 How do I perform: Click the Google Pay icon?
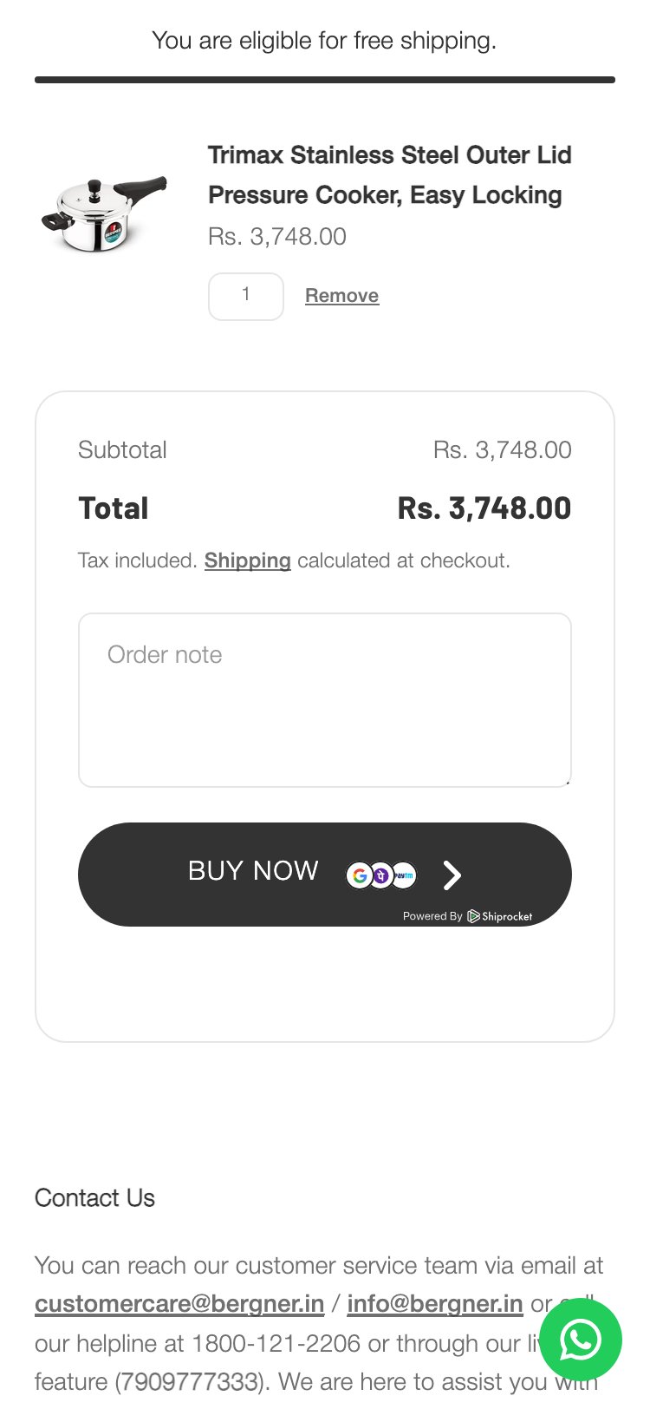(360, 875)
